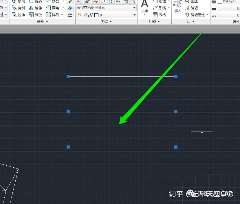Select the Scale (缩放) tool

[35, 15]
